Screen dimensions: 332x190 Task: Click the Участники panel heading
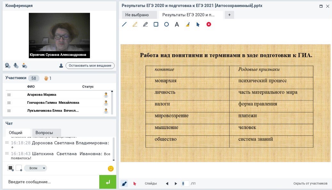[16, 78]
